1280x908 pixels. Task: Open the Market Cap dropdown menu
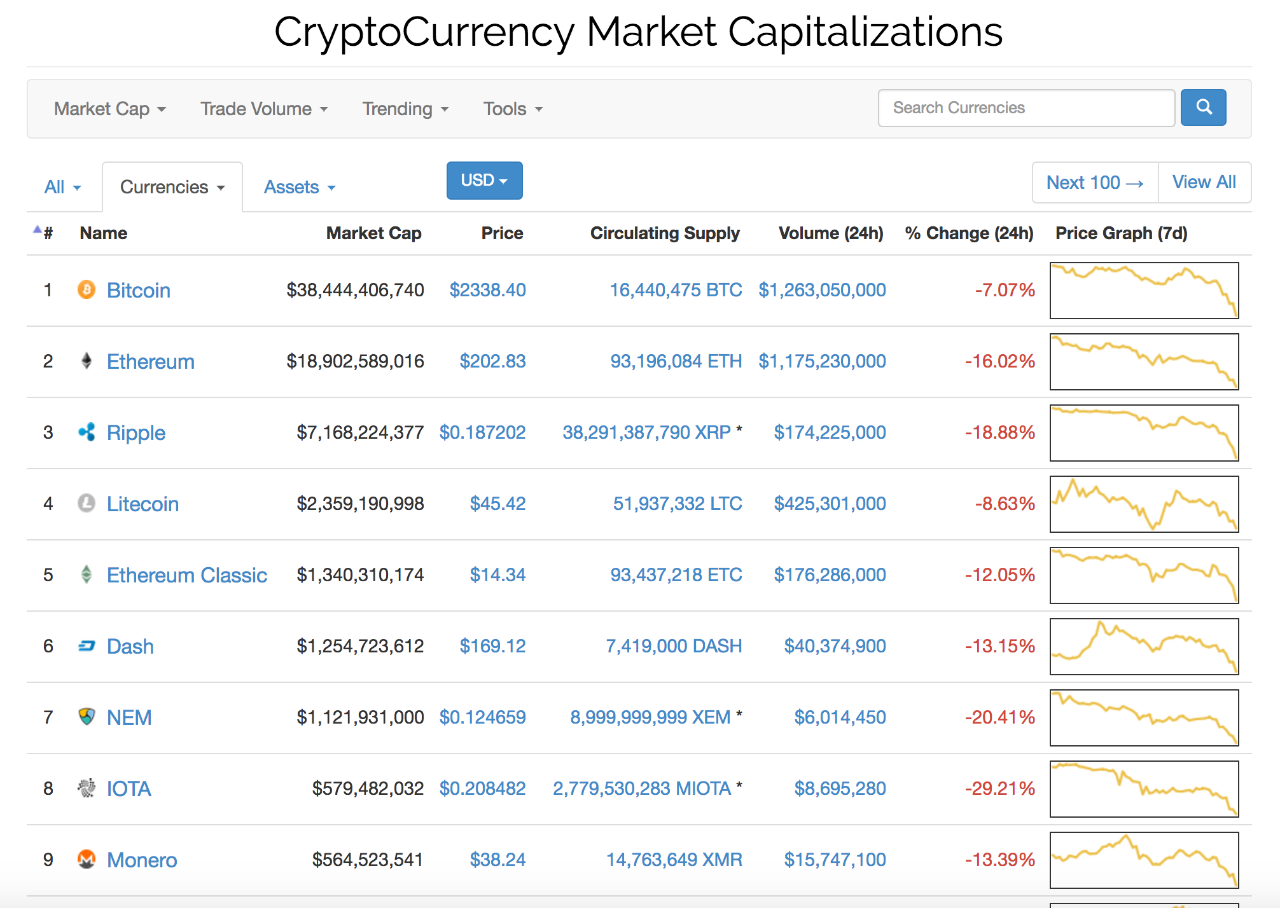[x=110, y=109]
